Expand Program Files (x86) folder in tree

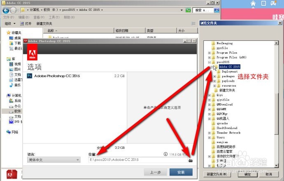tap(210, 57)
